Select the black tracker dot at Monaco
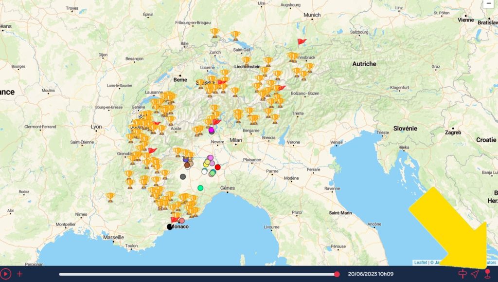The width and height of the screenshot is (498, 282). click(x=170, y=226)
